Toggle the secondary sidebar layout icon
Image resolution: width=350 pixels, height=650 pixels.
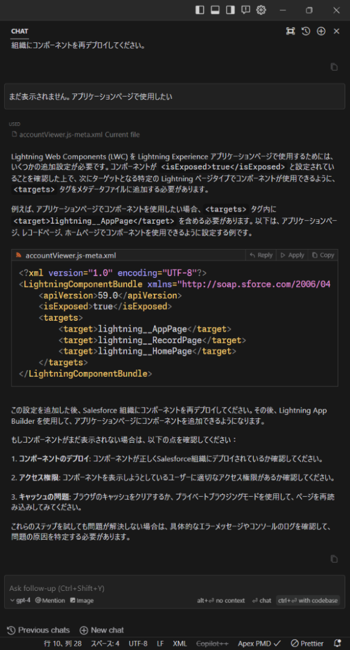(x=231, y=10)
